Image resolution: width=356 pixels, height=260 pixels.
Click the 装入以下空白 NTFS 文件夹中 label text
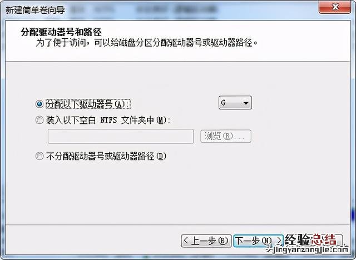point(108,120)
